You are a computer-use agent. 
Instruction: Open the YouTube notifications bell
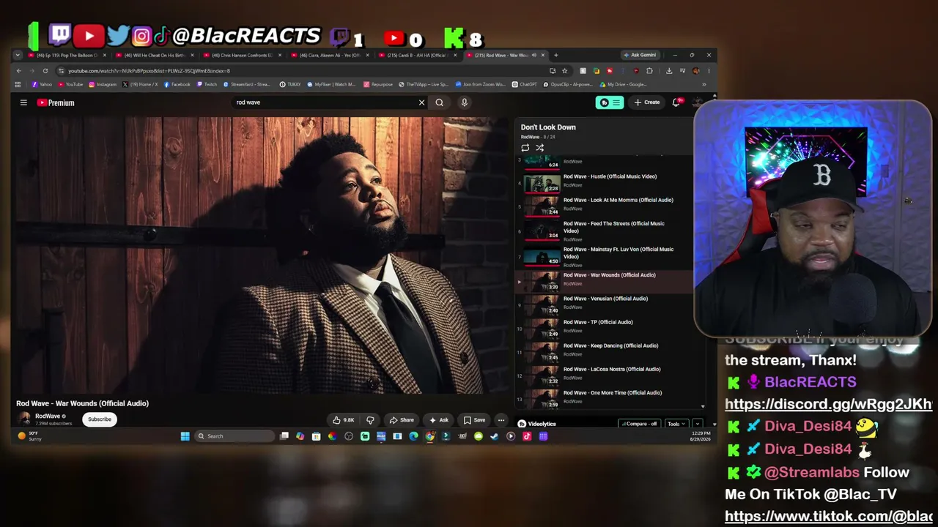tap(676, 102)
